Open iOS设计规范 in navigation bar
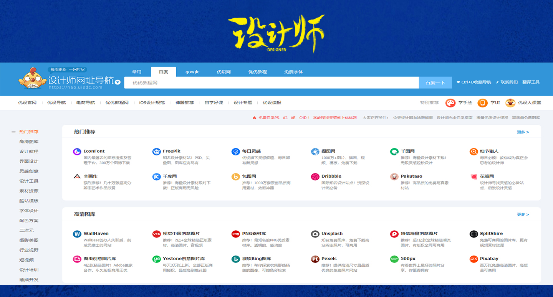 (152, 103)
